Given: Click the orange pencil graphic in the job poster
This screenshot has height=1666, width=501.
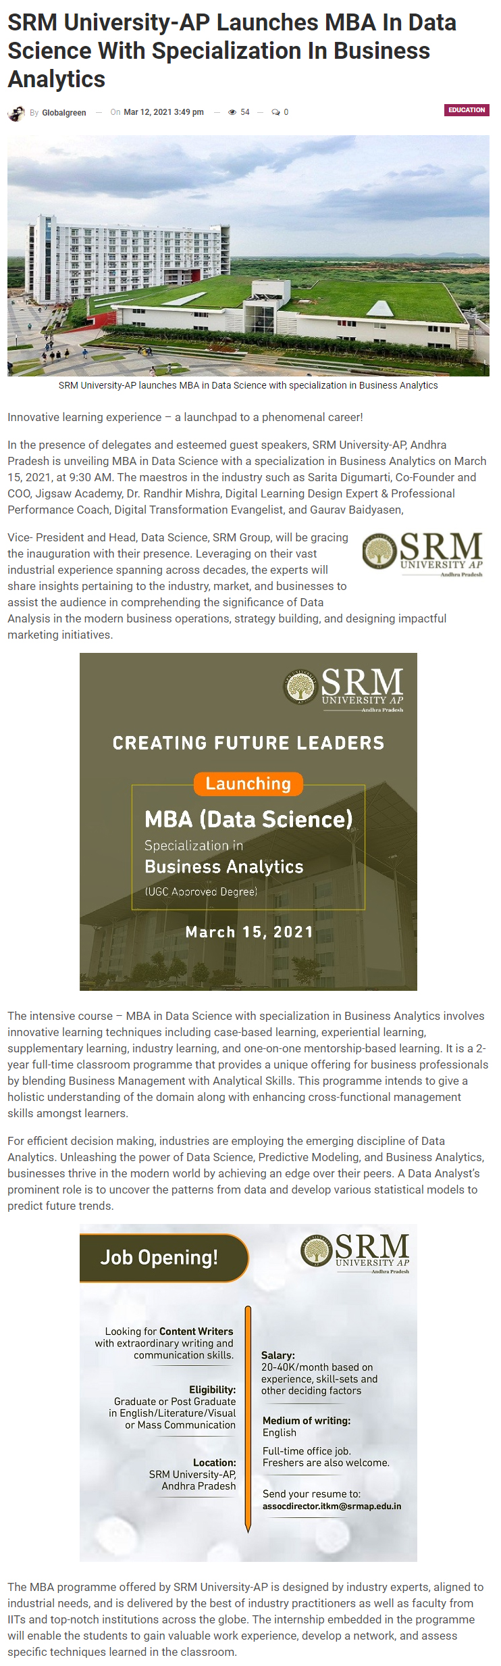Looking at the screenshot, I should tap(248, 1419).
